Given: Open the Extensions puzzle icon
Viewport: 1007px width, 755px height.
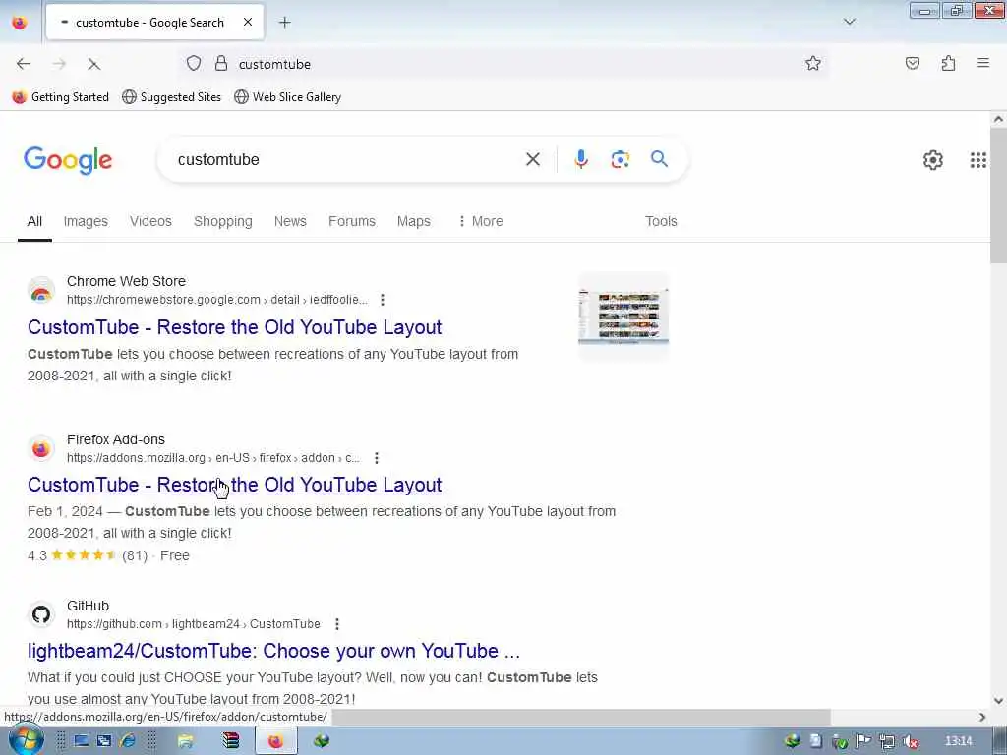Looking at the screenshot, I should click(x=948, y=63).
